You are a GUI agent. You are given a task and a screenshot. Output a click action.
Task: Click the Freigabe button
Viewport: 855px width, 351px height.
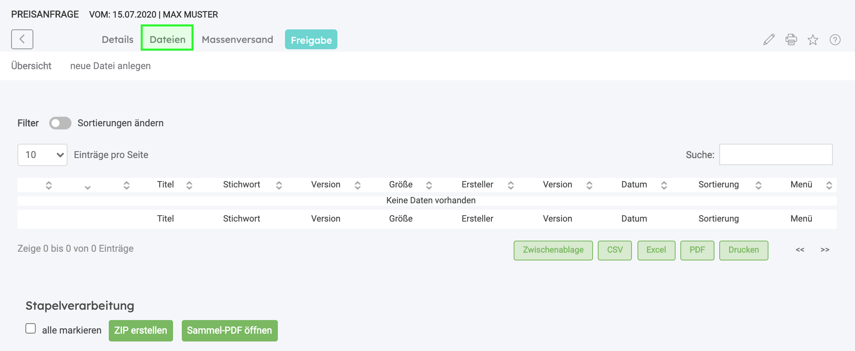coord(311,40)
